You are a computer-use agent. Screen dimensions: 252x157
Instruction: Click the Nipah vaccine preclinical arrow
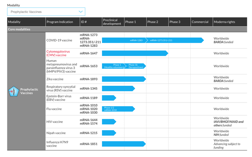[x=109, y=133]
